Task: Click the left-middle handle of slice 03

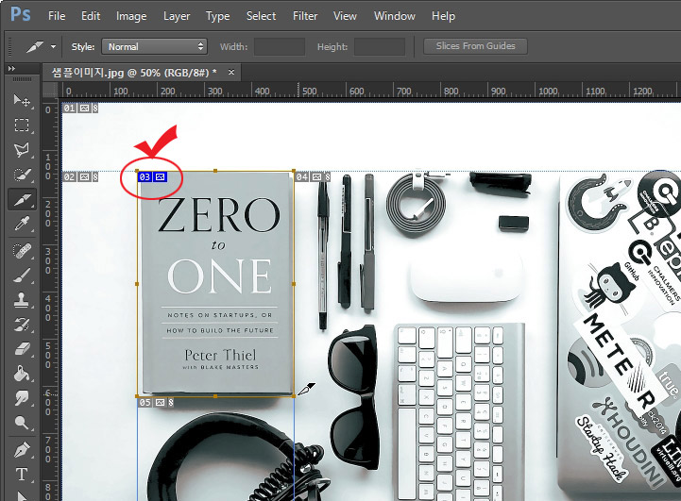Action: (137, 284)
